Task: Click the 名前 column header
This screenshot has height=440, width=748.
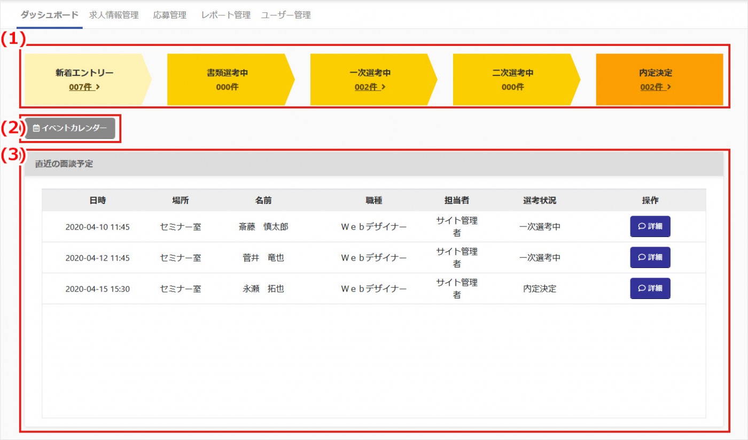Action: click(x=263, y=200)
